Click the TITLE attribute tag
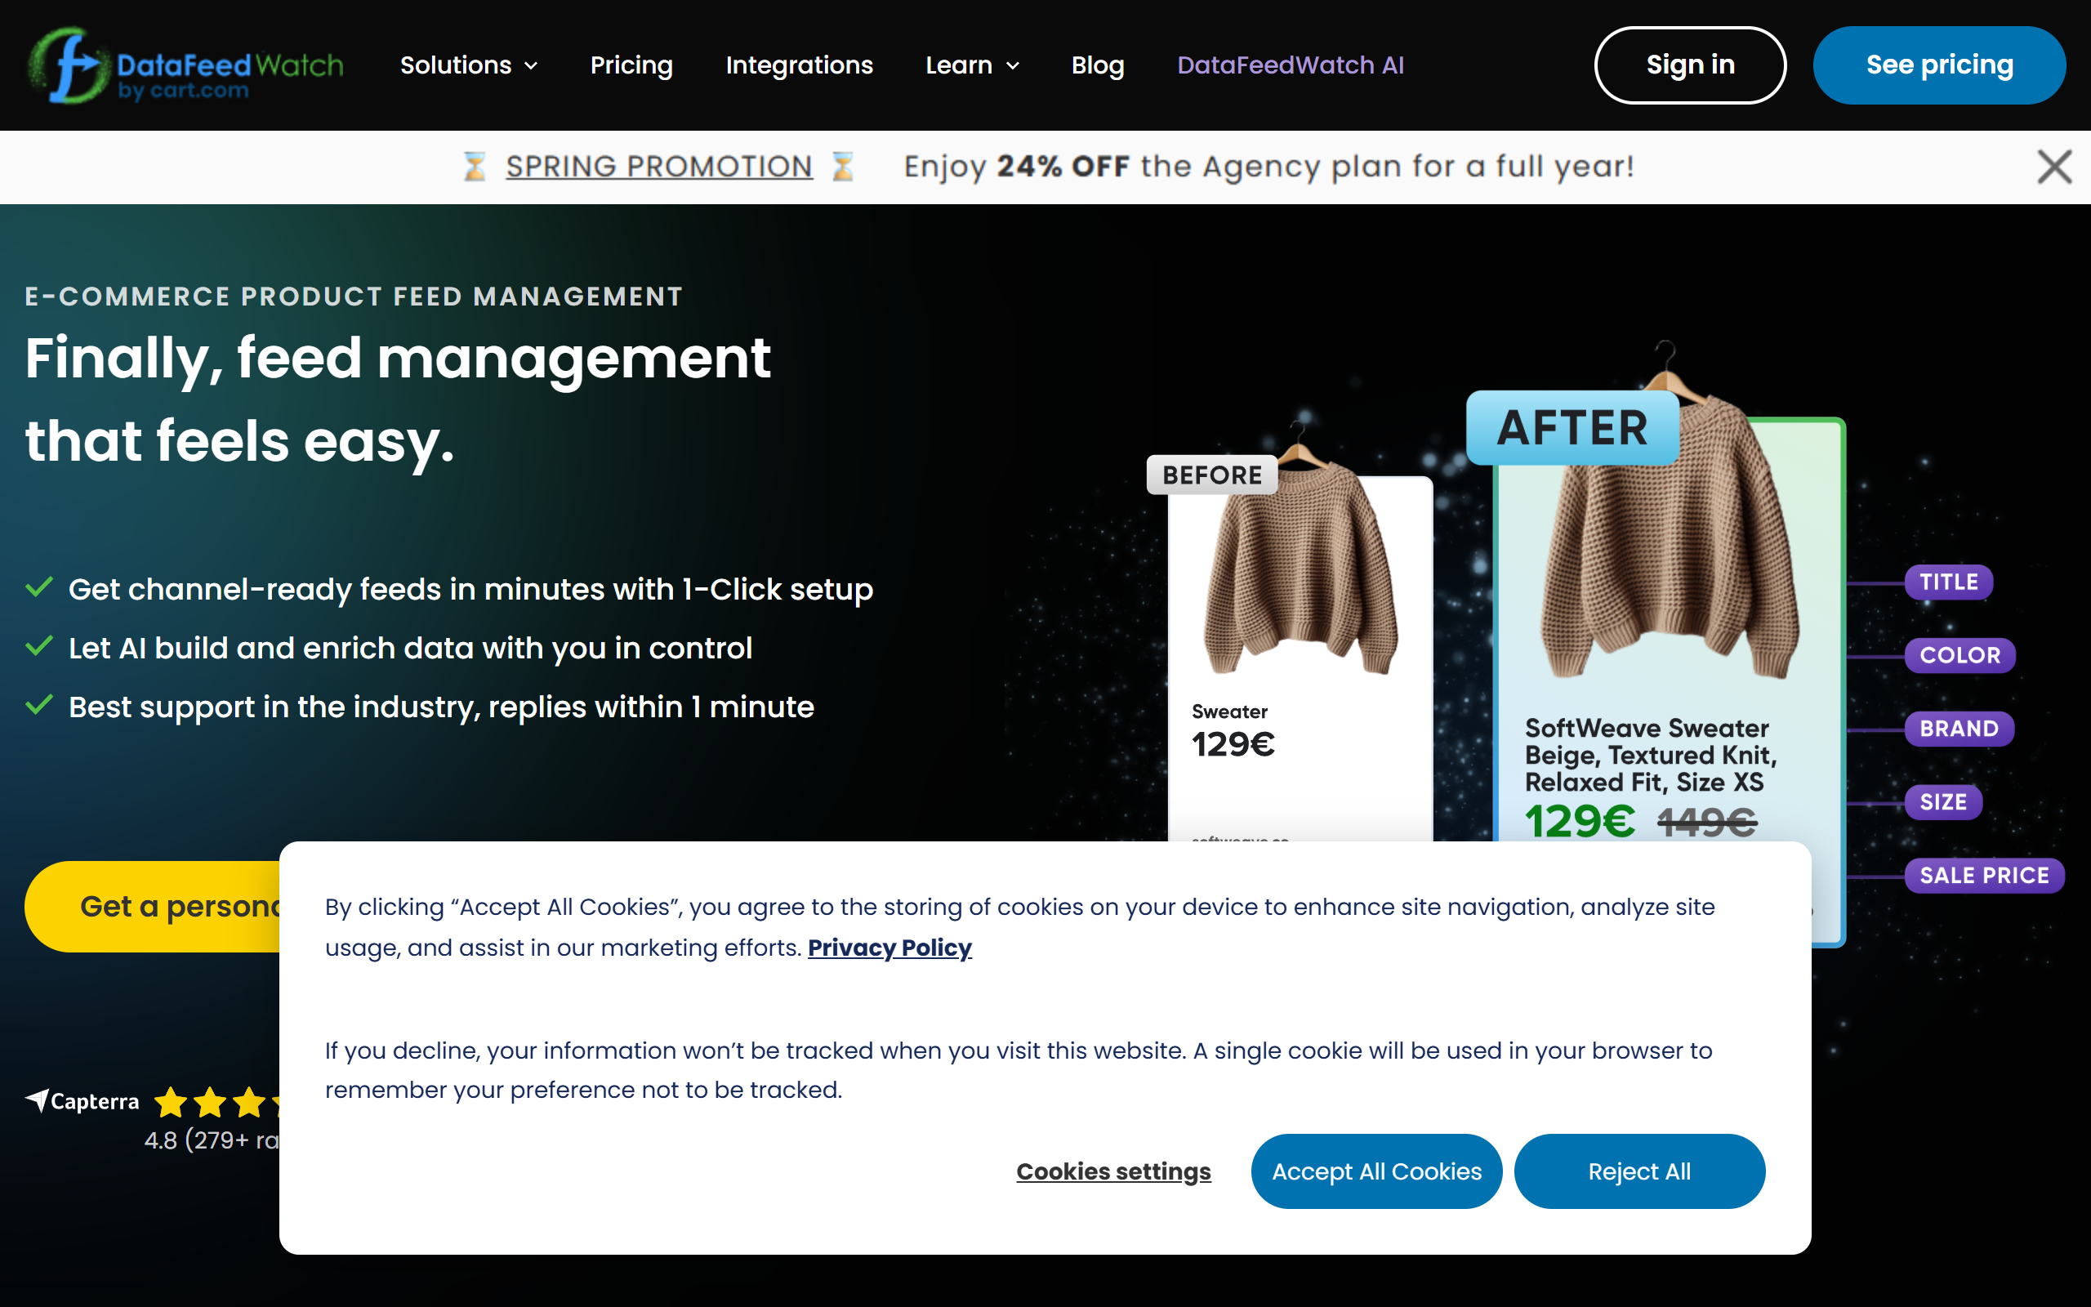2091x1307 pixels. coord(1948,582)
